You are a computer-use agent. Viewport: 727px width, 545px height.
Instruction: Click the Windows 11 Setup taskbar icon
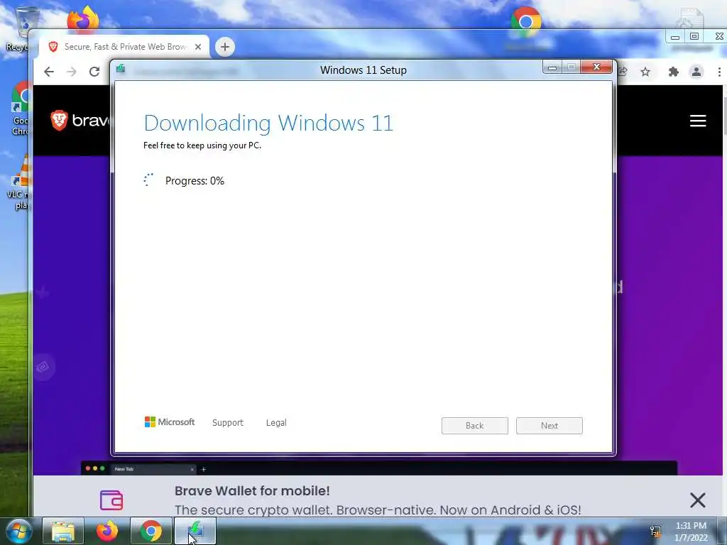[x=195, y=532]
